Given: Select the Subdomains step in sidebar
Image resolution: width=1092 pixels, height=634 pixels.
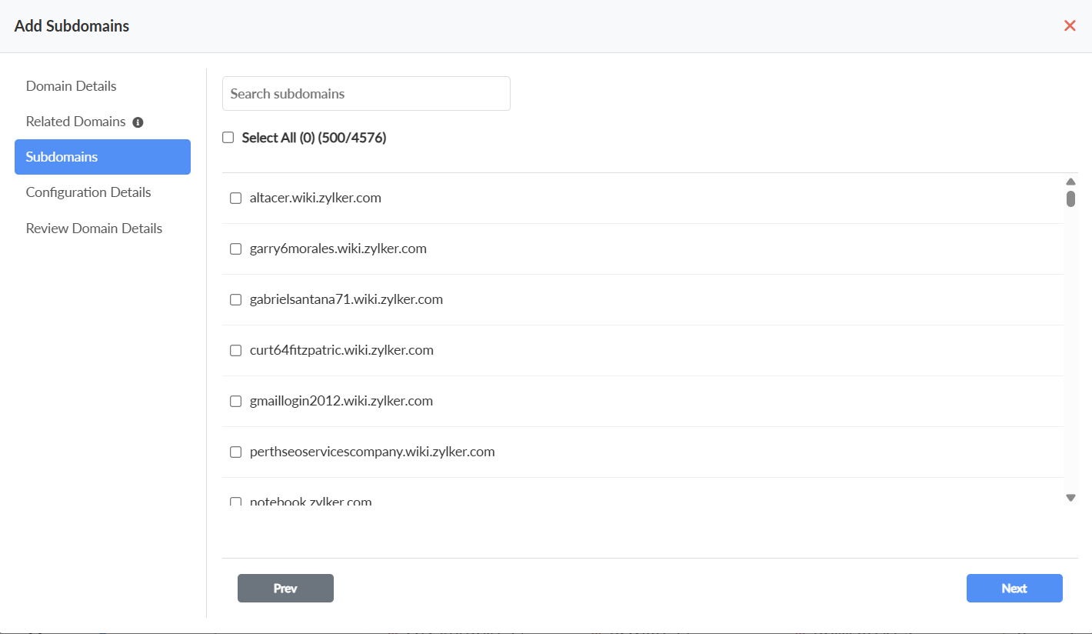Looking at the screenshot, I should coord(102,157).
